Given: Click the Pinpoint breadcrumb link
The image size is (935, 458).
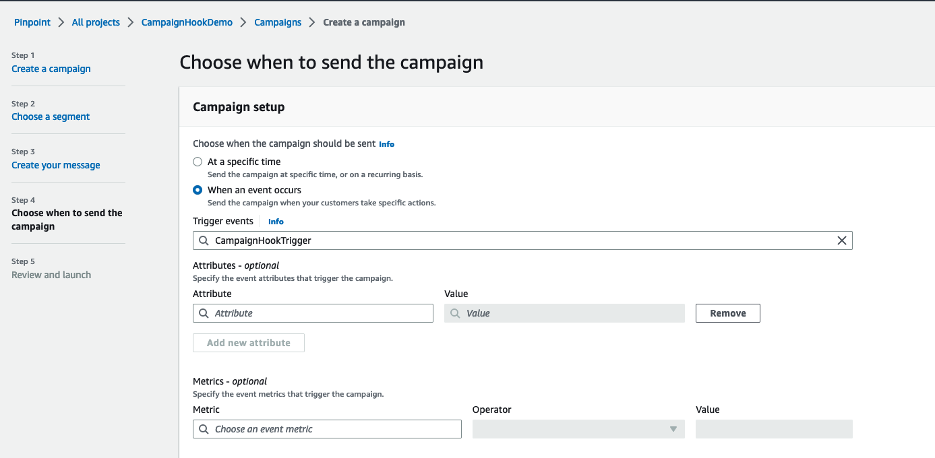Looking at the screenshot, I should click(32, 22).
